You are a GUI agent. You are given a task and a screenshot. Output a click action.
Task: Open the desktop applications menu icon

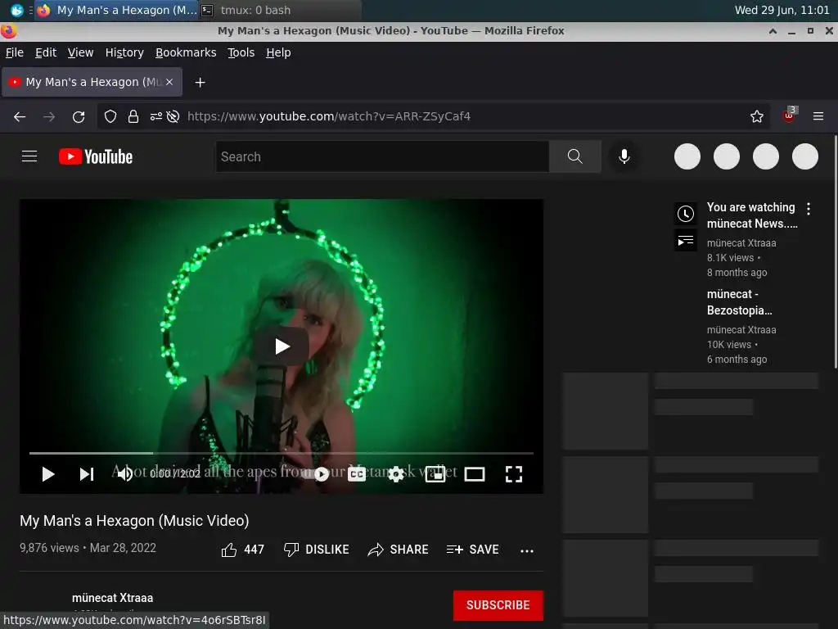click(16, 10)
